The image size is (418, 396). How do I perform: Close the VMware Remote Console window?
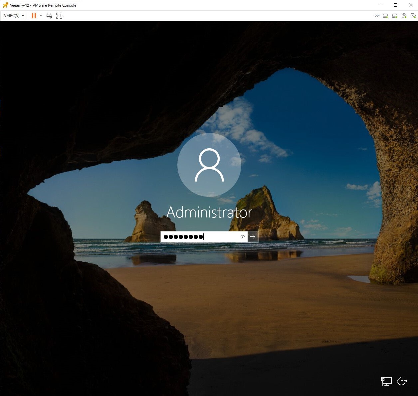tap(411, 5)
